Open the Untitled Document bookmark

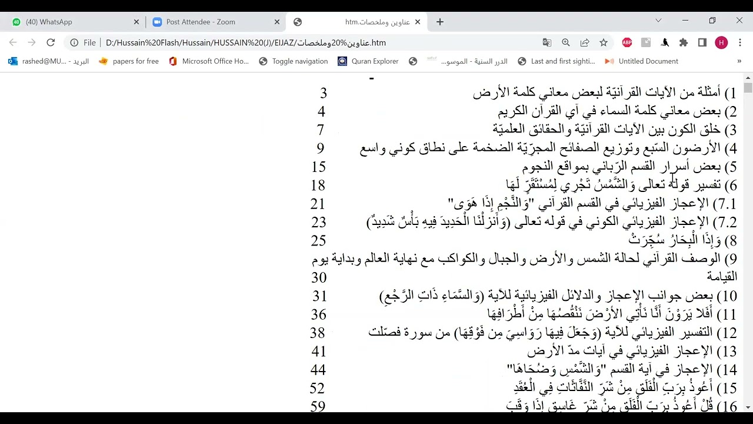point(642,61)
